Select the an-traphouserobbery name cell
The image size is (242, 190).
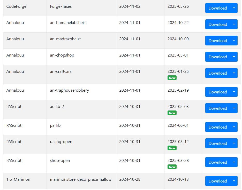(x=81, y=92)
